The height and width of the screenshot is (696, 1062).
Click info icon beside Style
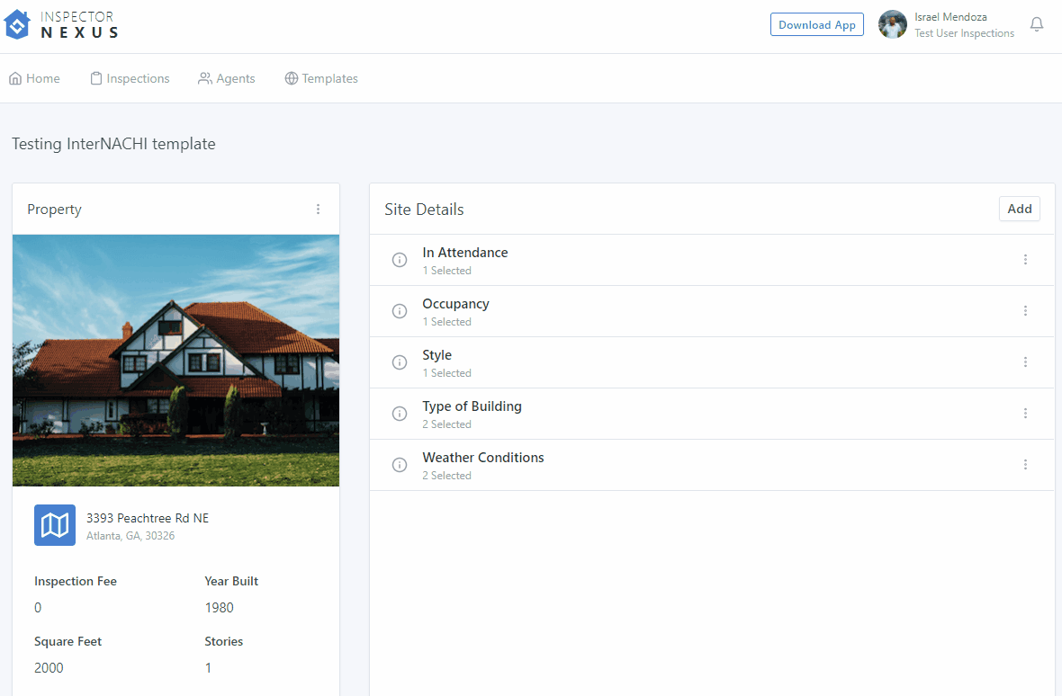pos(400,362)
